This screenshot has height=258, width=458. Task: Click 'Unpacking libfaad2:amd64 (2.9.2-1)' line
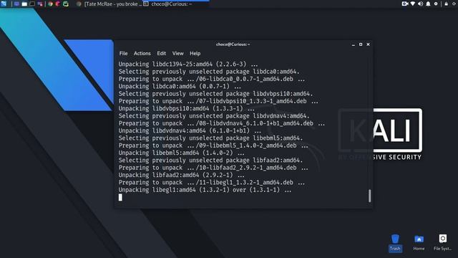(x=181, y=175)
